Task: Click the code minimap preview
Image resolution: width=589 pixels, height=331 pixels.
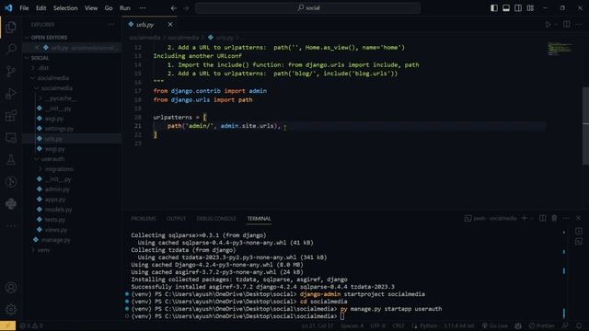Action: [560, 49]
